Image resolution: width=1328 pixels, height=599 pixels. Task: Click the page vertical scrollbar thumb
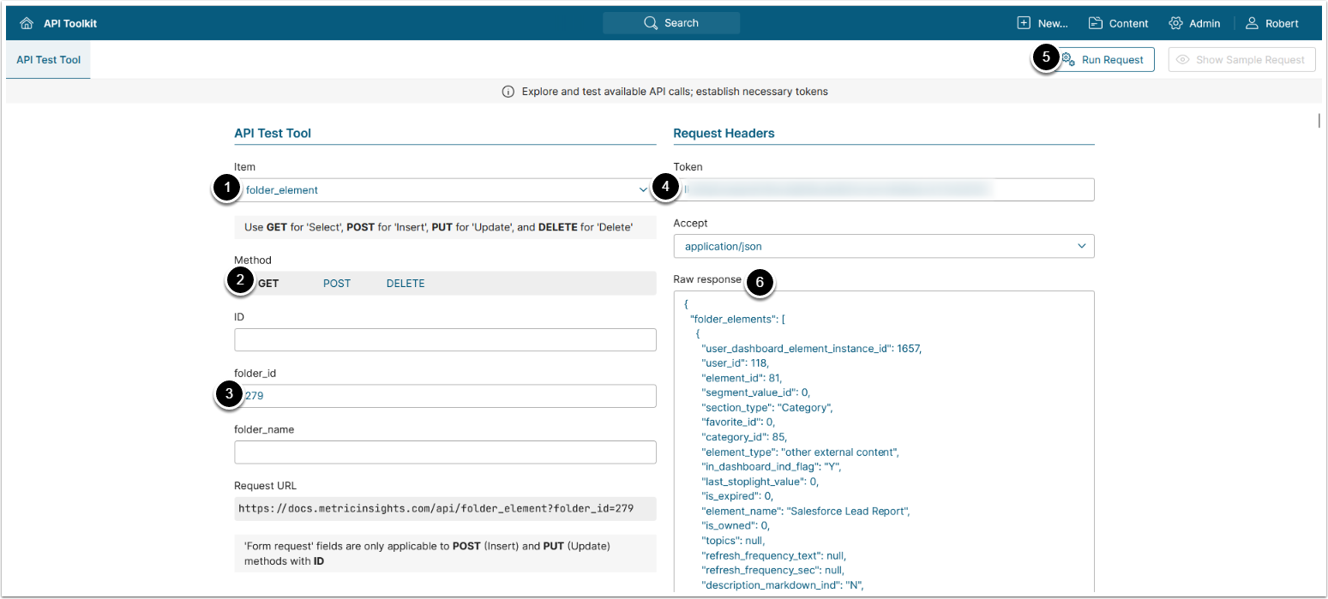click(x=1319, y=120)
